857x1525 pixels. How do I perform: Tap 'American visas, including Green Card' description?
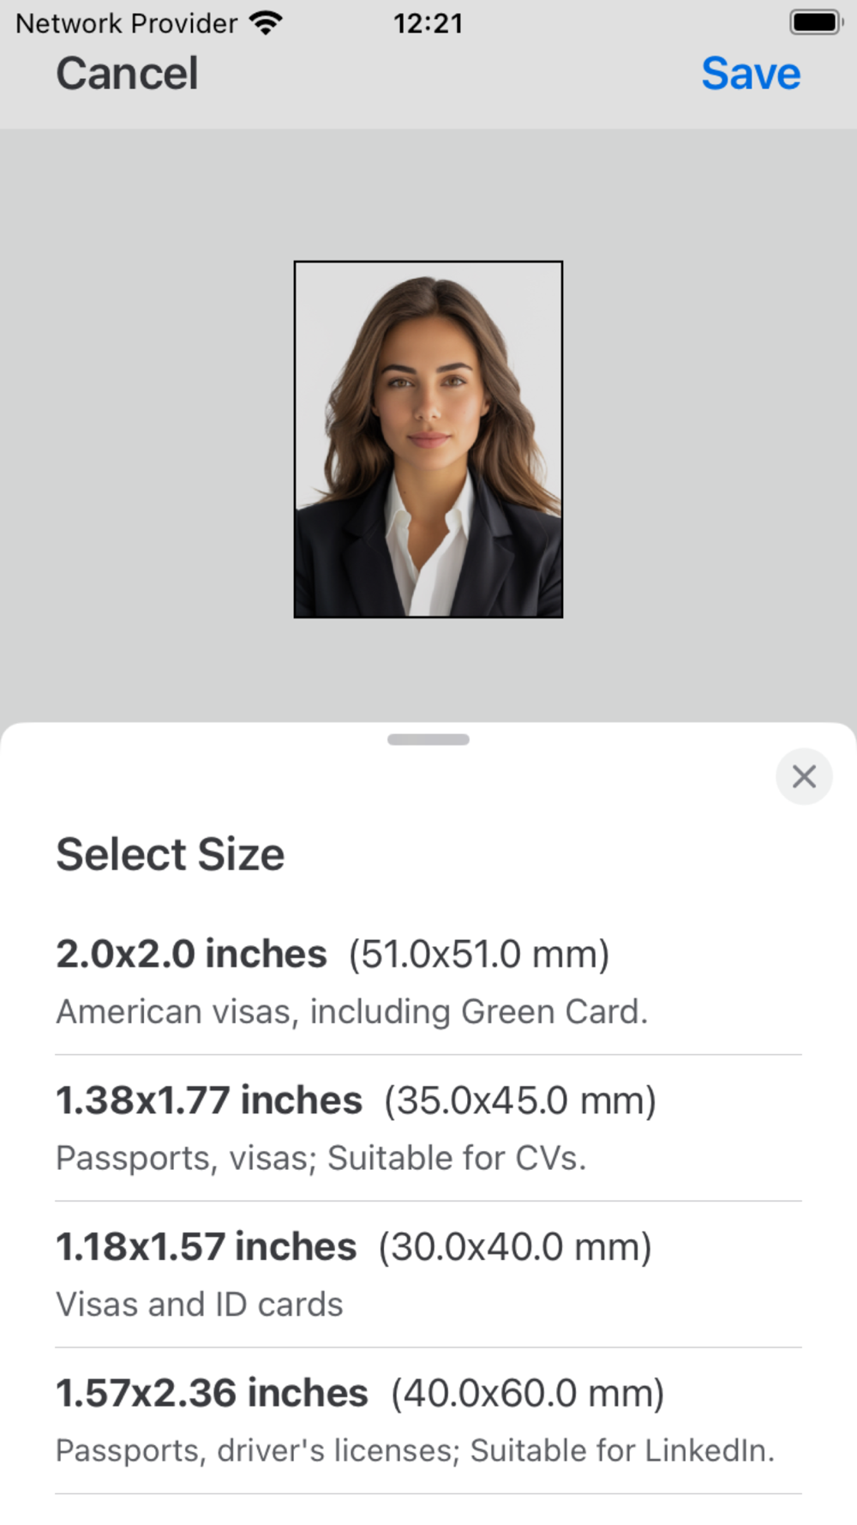point(351,1012)
